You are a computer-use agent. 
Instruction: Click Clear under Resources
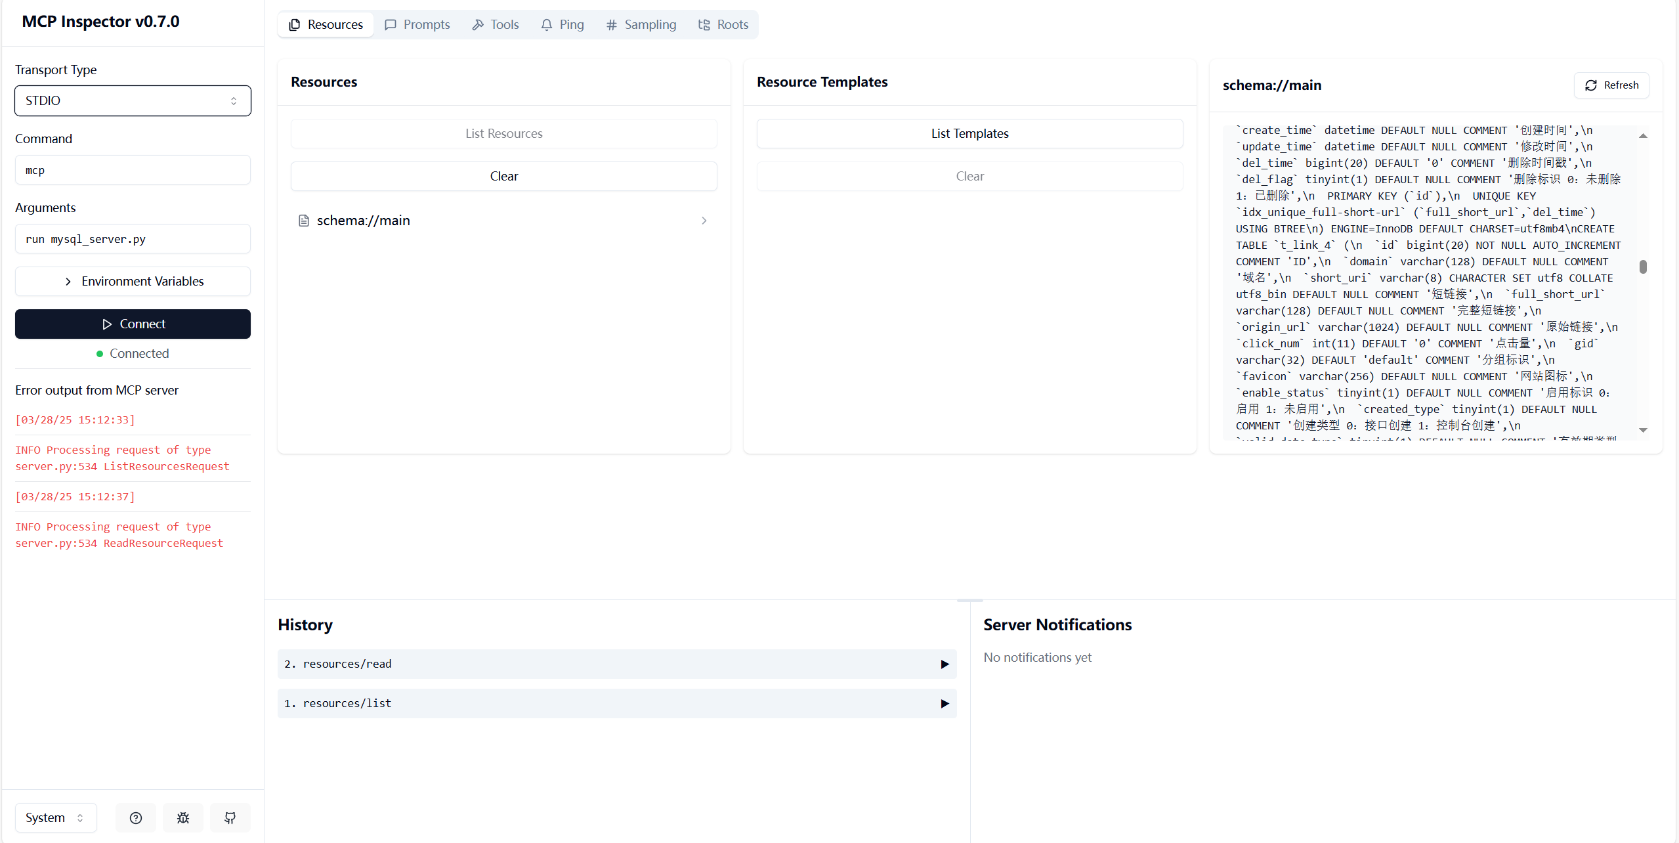pos(503,176)
